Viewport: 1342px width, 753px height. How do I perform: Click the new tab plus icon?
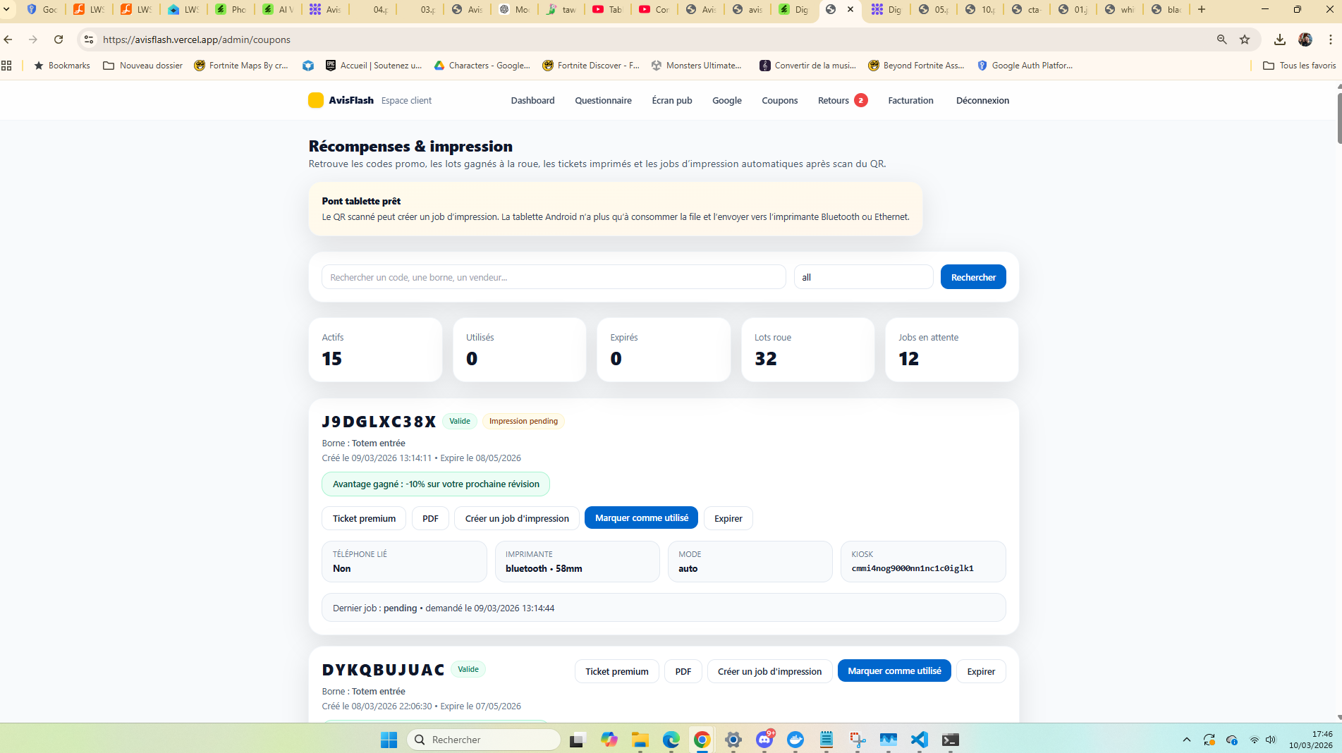(1202, 9)
